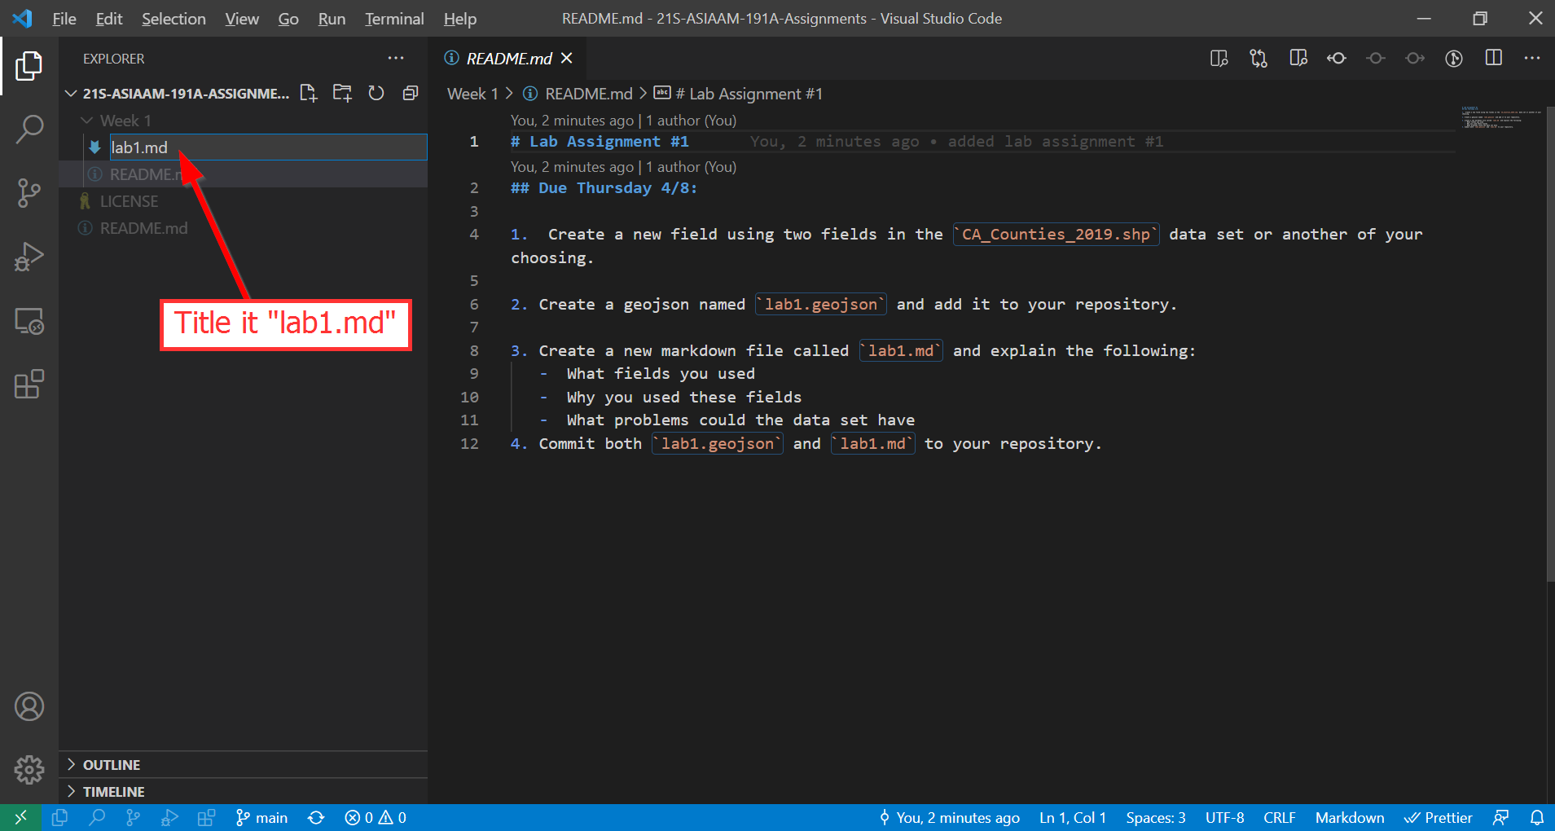Click the New Folder icon in Explorer

click(x=342, y=93)
